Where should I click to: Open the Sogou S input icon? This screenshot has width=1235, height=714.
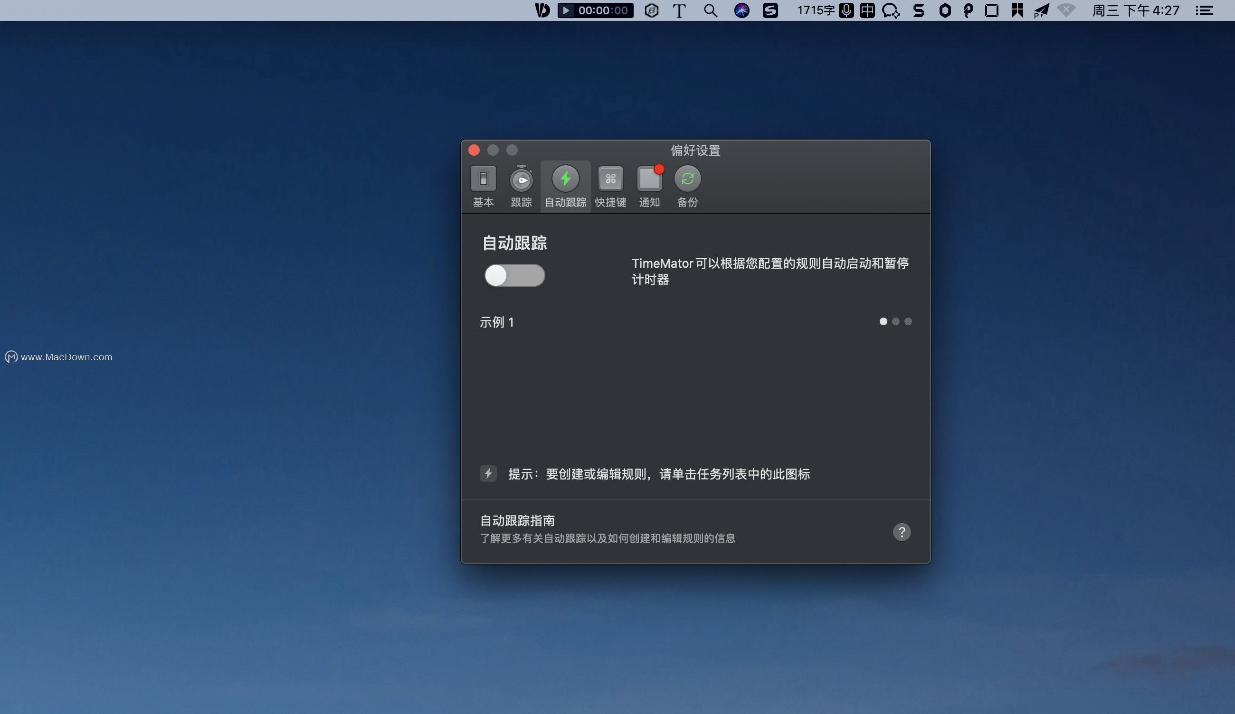tap(770, 10)
